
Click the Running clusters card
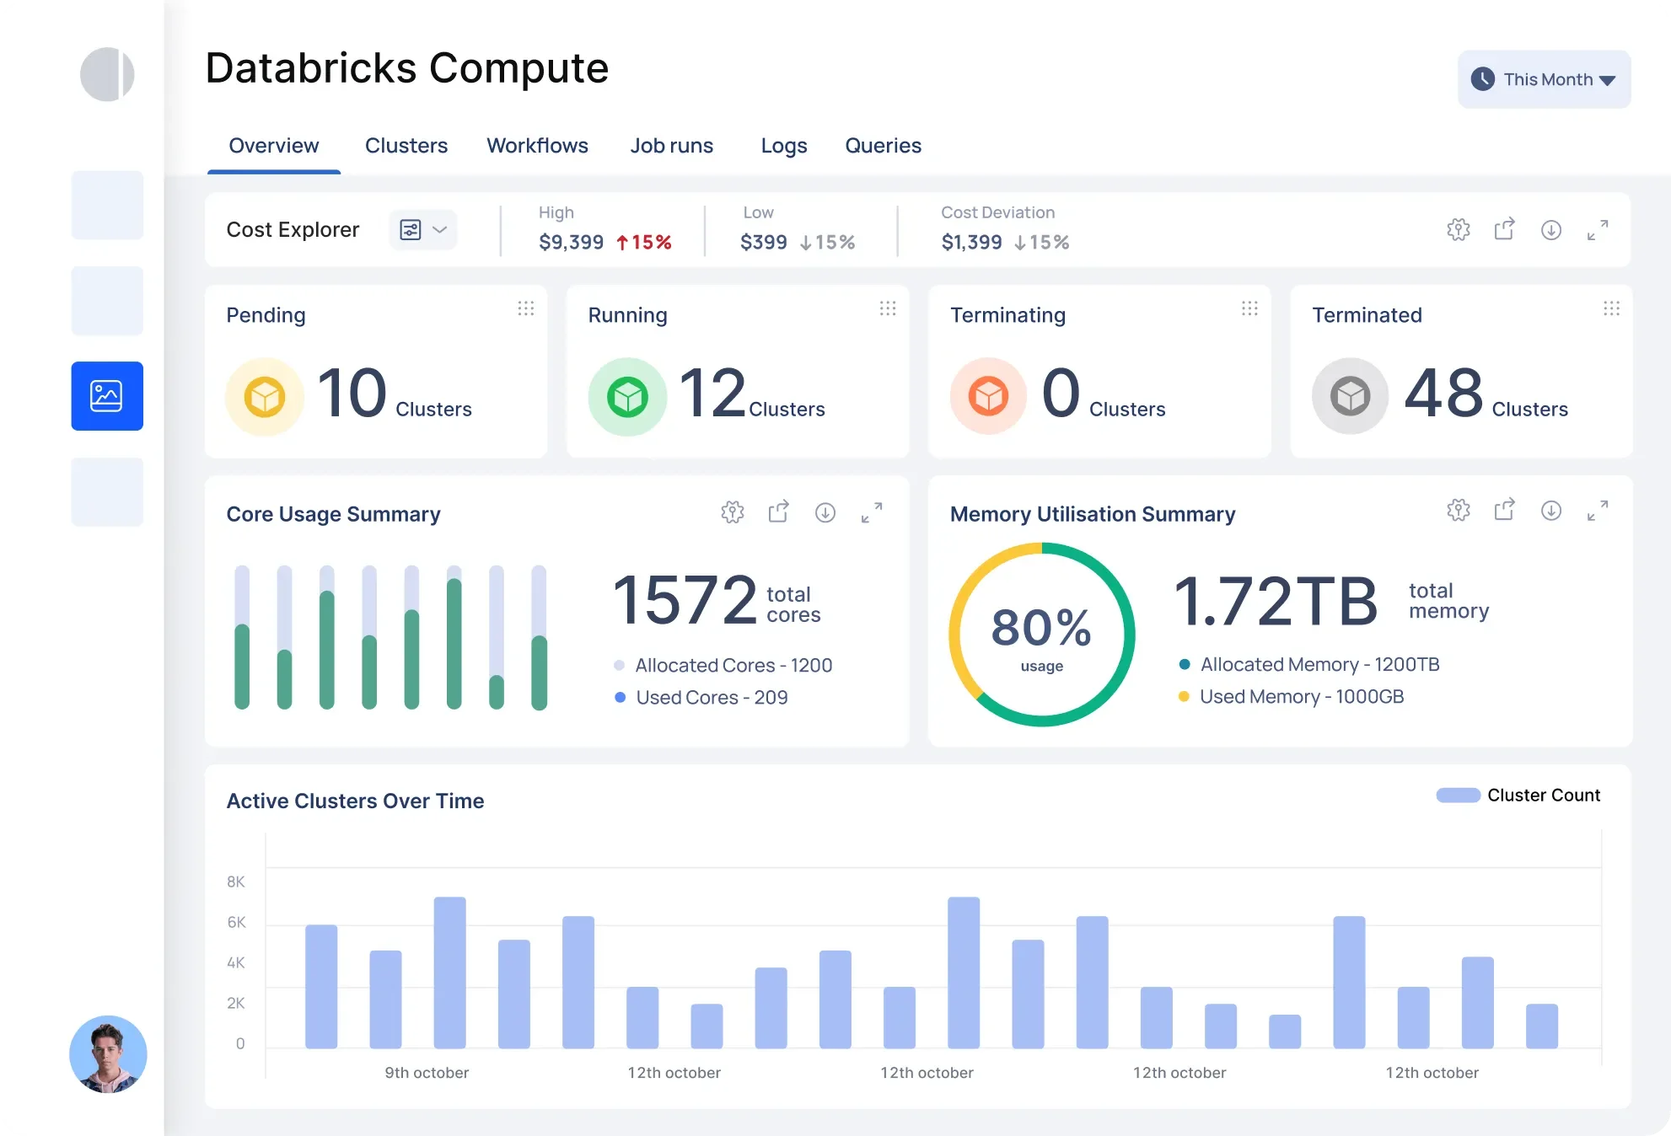[x=737, y=372]
